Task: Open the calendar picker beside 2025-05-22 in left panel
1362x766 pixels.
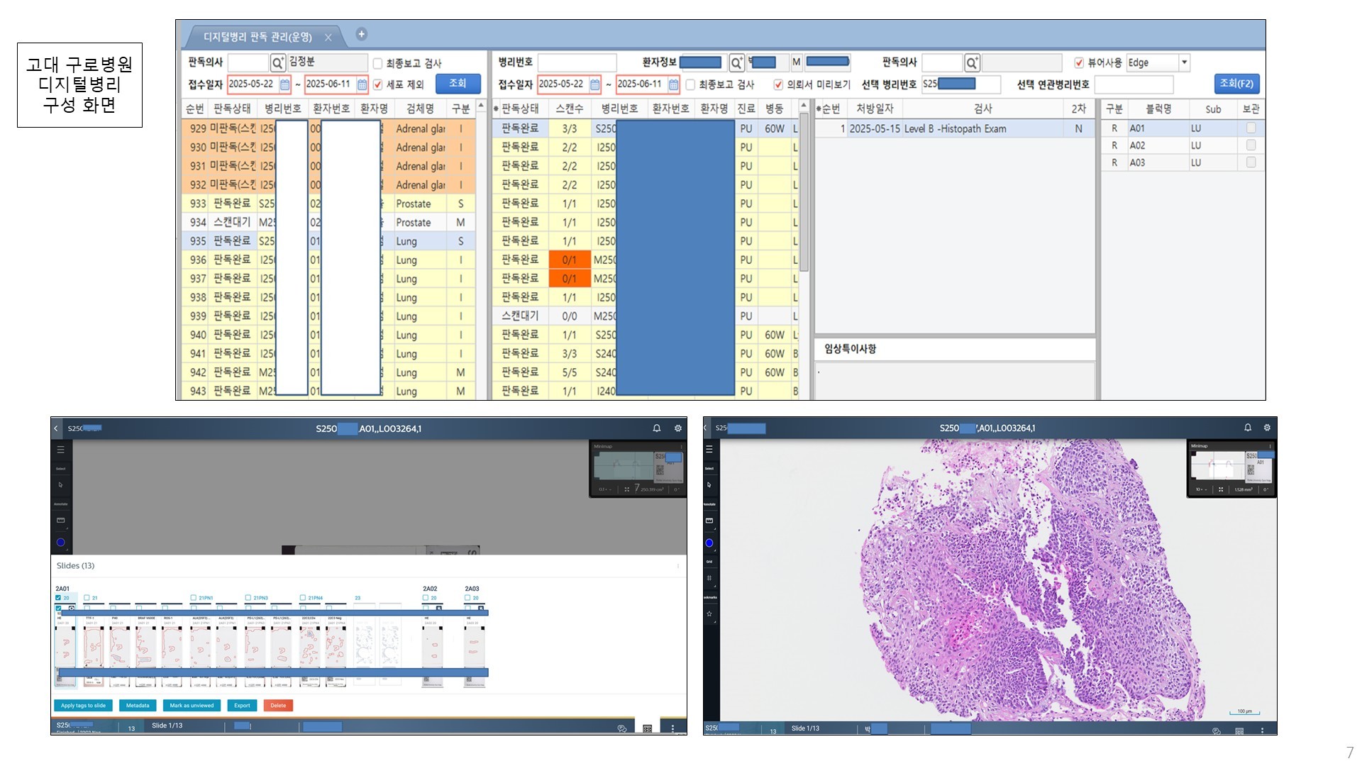Action: pos(284,84)
